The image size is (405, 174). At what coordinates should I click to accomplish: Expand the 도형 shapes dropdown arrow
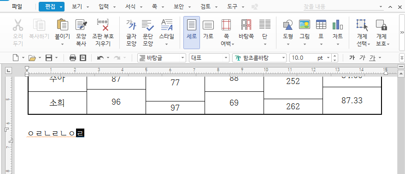click(x=288, y=44)
